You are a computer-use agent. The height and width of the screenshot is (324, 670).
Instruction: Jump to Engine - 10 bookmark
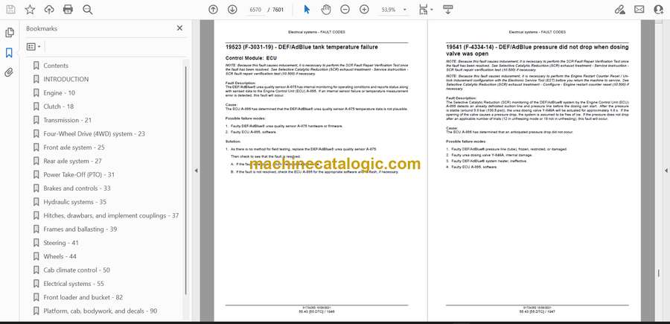[59, 93]
